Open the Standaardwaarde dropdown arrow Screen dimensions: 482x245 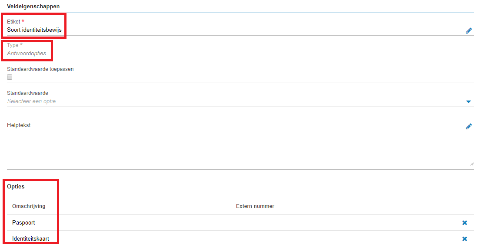(x=469, y=101)
